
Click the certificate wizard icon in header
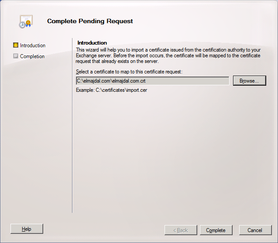click(25, 21)
